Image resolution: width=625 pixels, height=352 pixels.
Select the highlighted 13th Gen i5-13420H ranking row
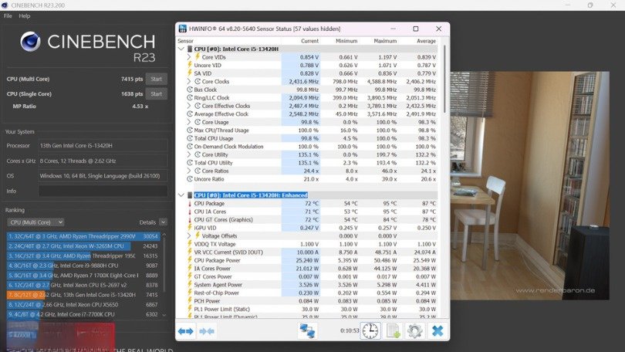tap(83, 295)
